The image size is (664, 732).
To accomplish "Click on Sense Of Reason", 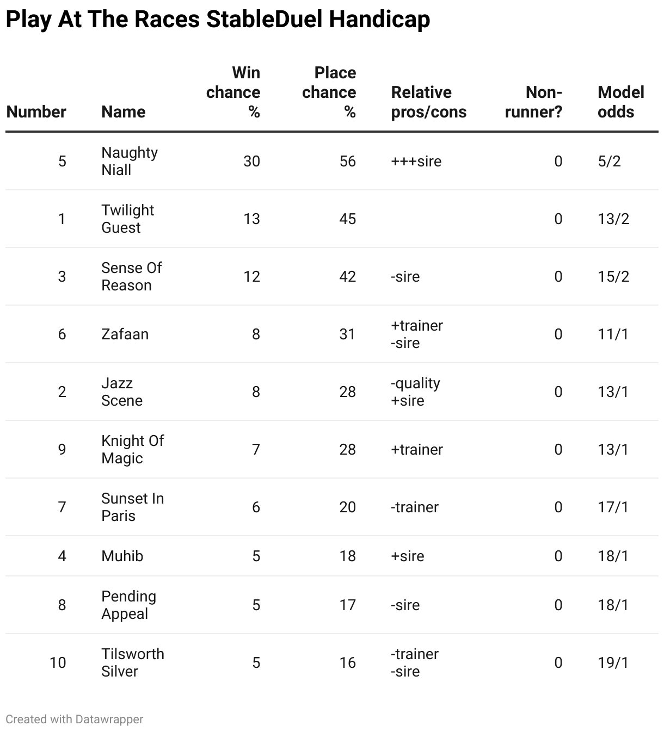I will click(x=132, y=276).
